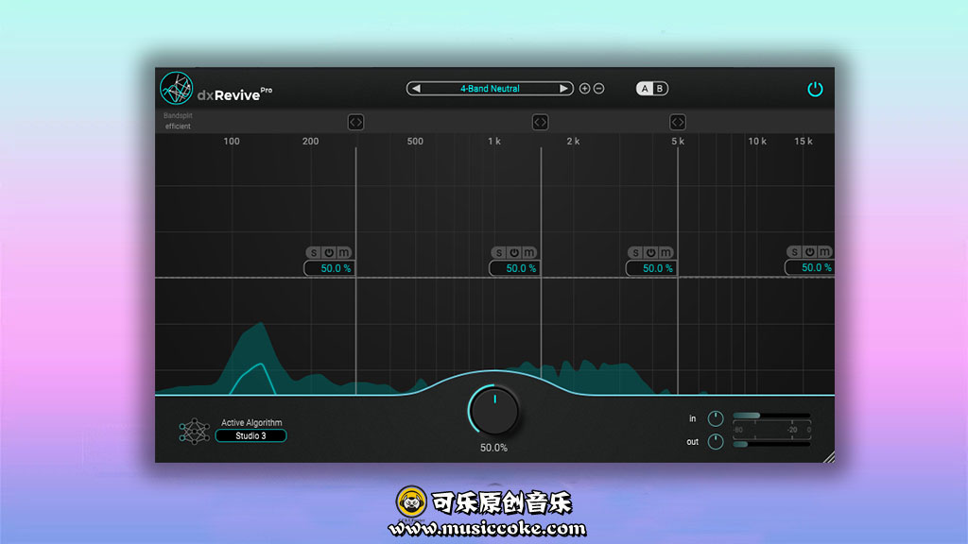Mute the first (low) band
968x544 pixels.
[344, 253]
